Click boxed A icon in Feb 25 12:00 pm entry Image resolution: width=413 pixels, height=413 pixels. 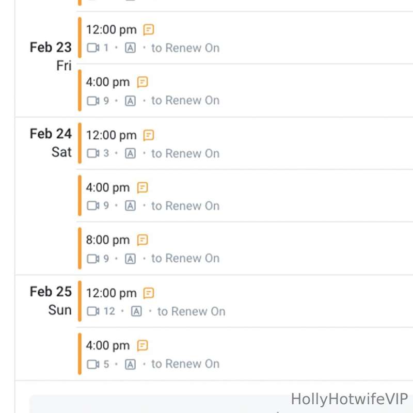point(136,311)
